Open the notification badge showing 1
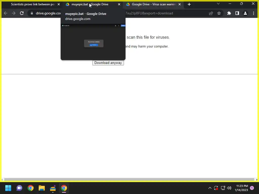 [252, 188]
